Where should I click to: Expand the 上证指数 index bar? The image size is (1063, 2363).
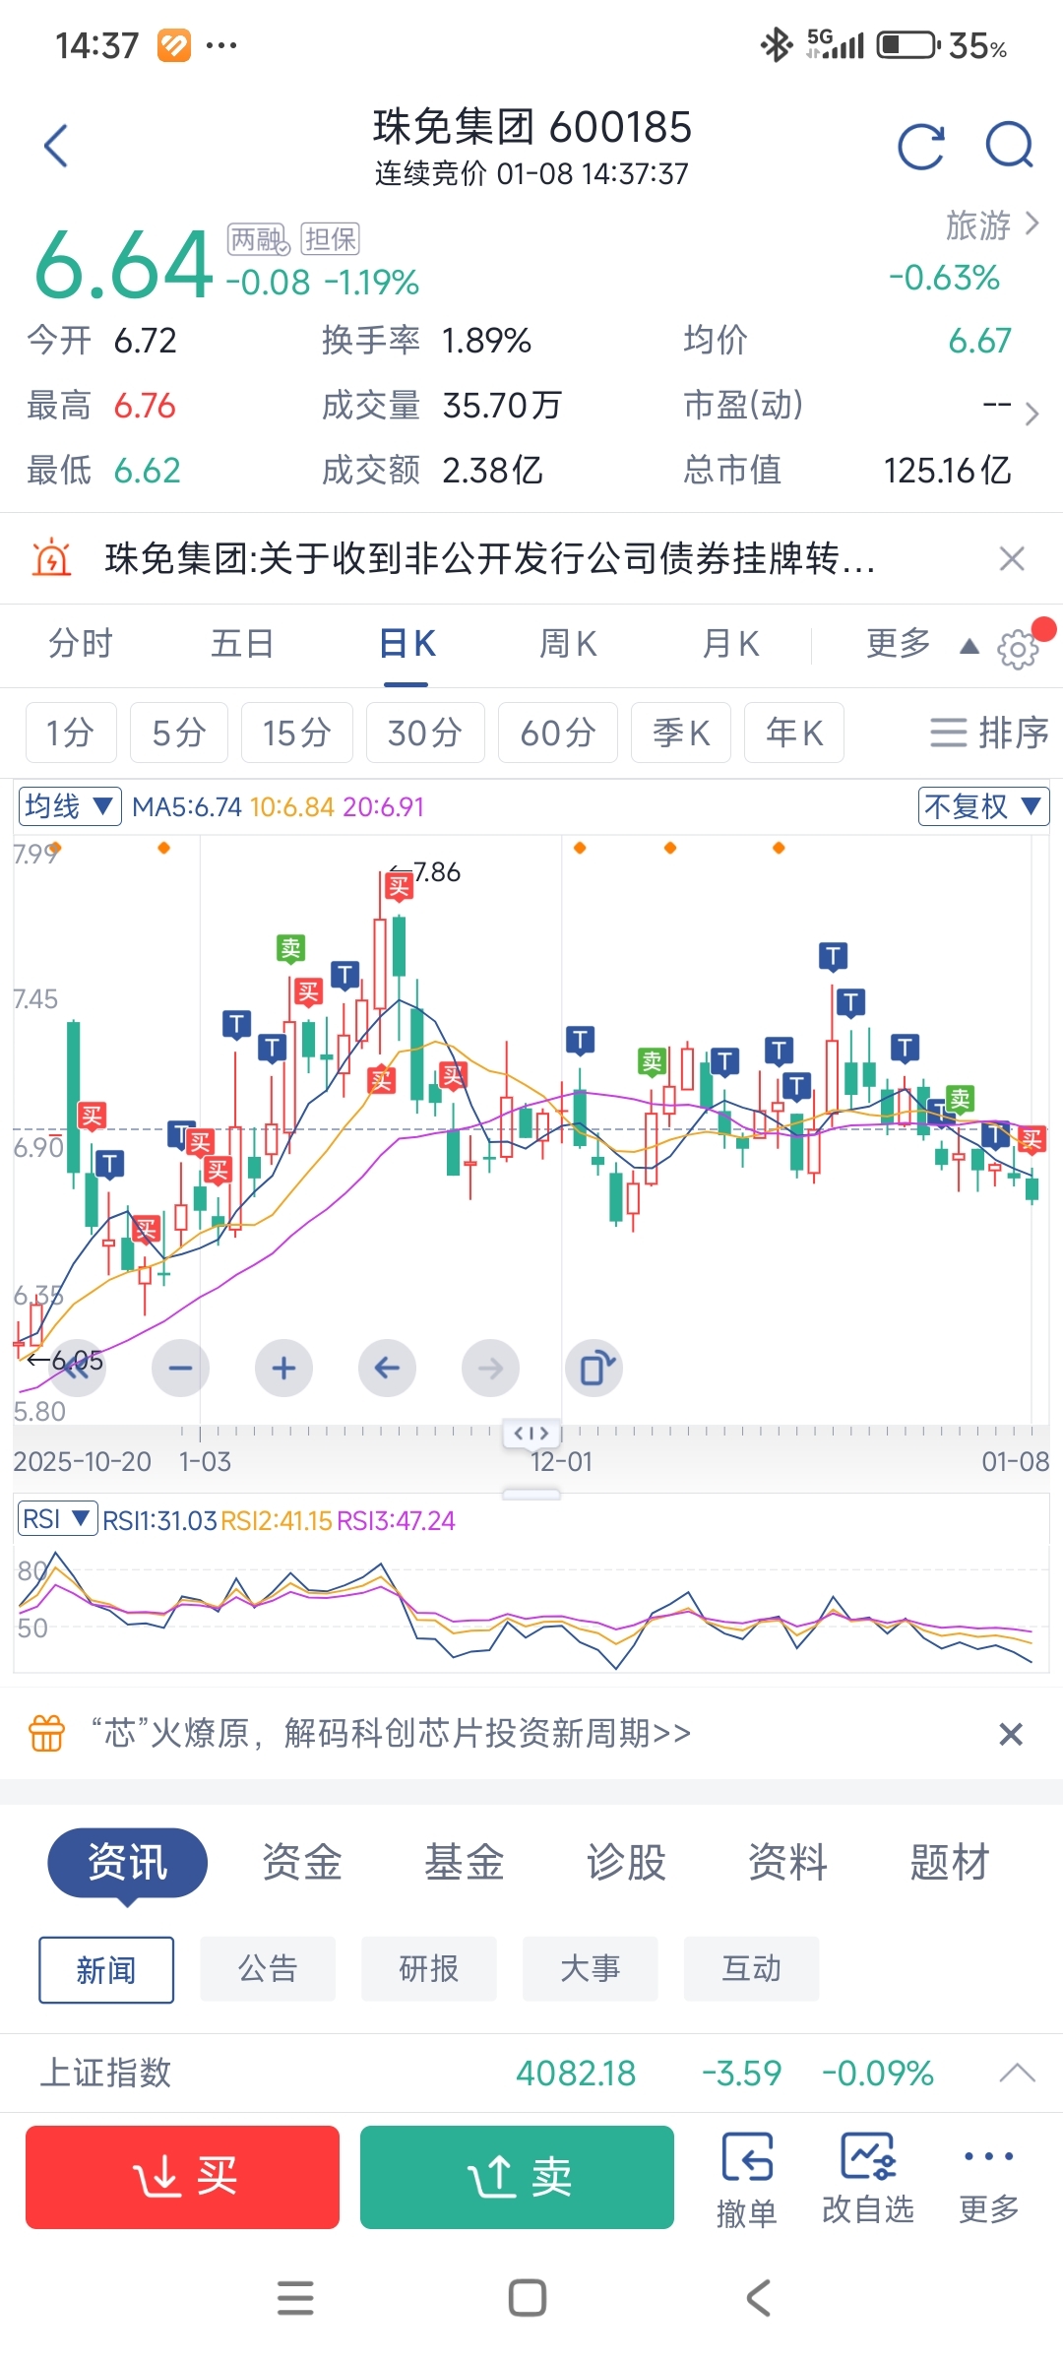click(1017, 2073)
